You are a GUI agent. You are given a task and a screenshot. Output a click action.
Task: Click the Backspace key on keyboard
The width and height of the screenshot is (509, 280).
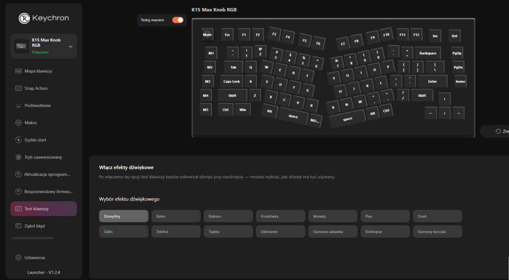pos(428,53)
